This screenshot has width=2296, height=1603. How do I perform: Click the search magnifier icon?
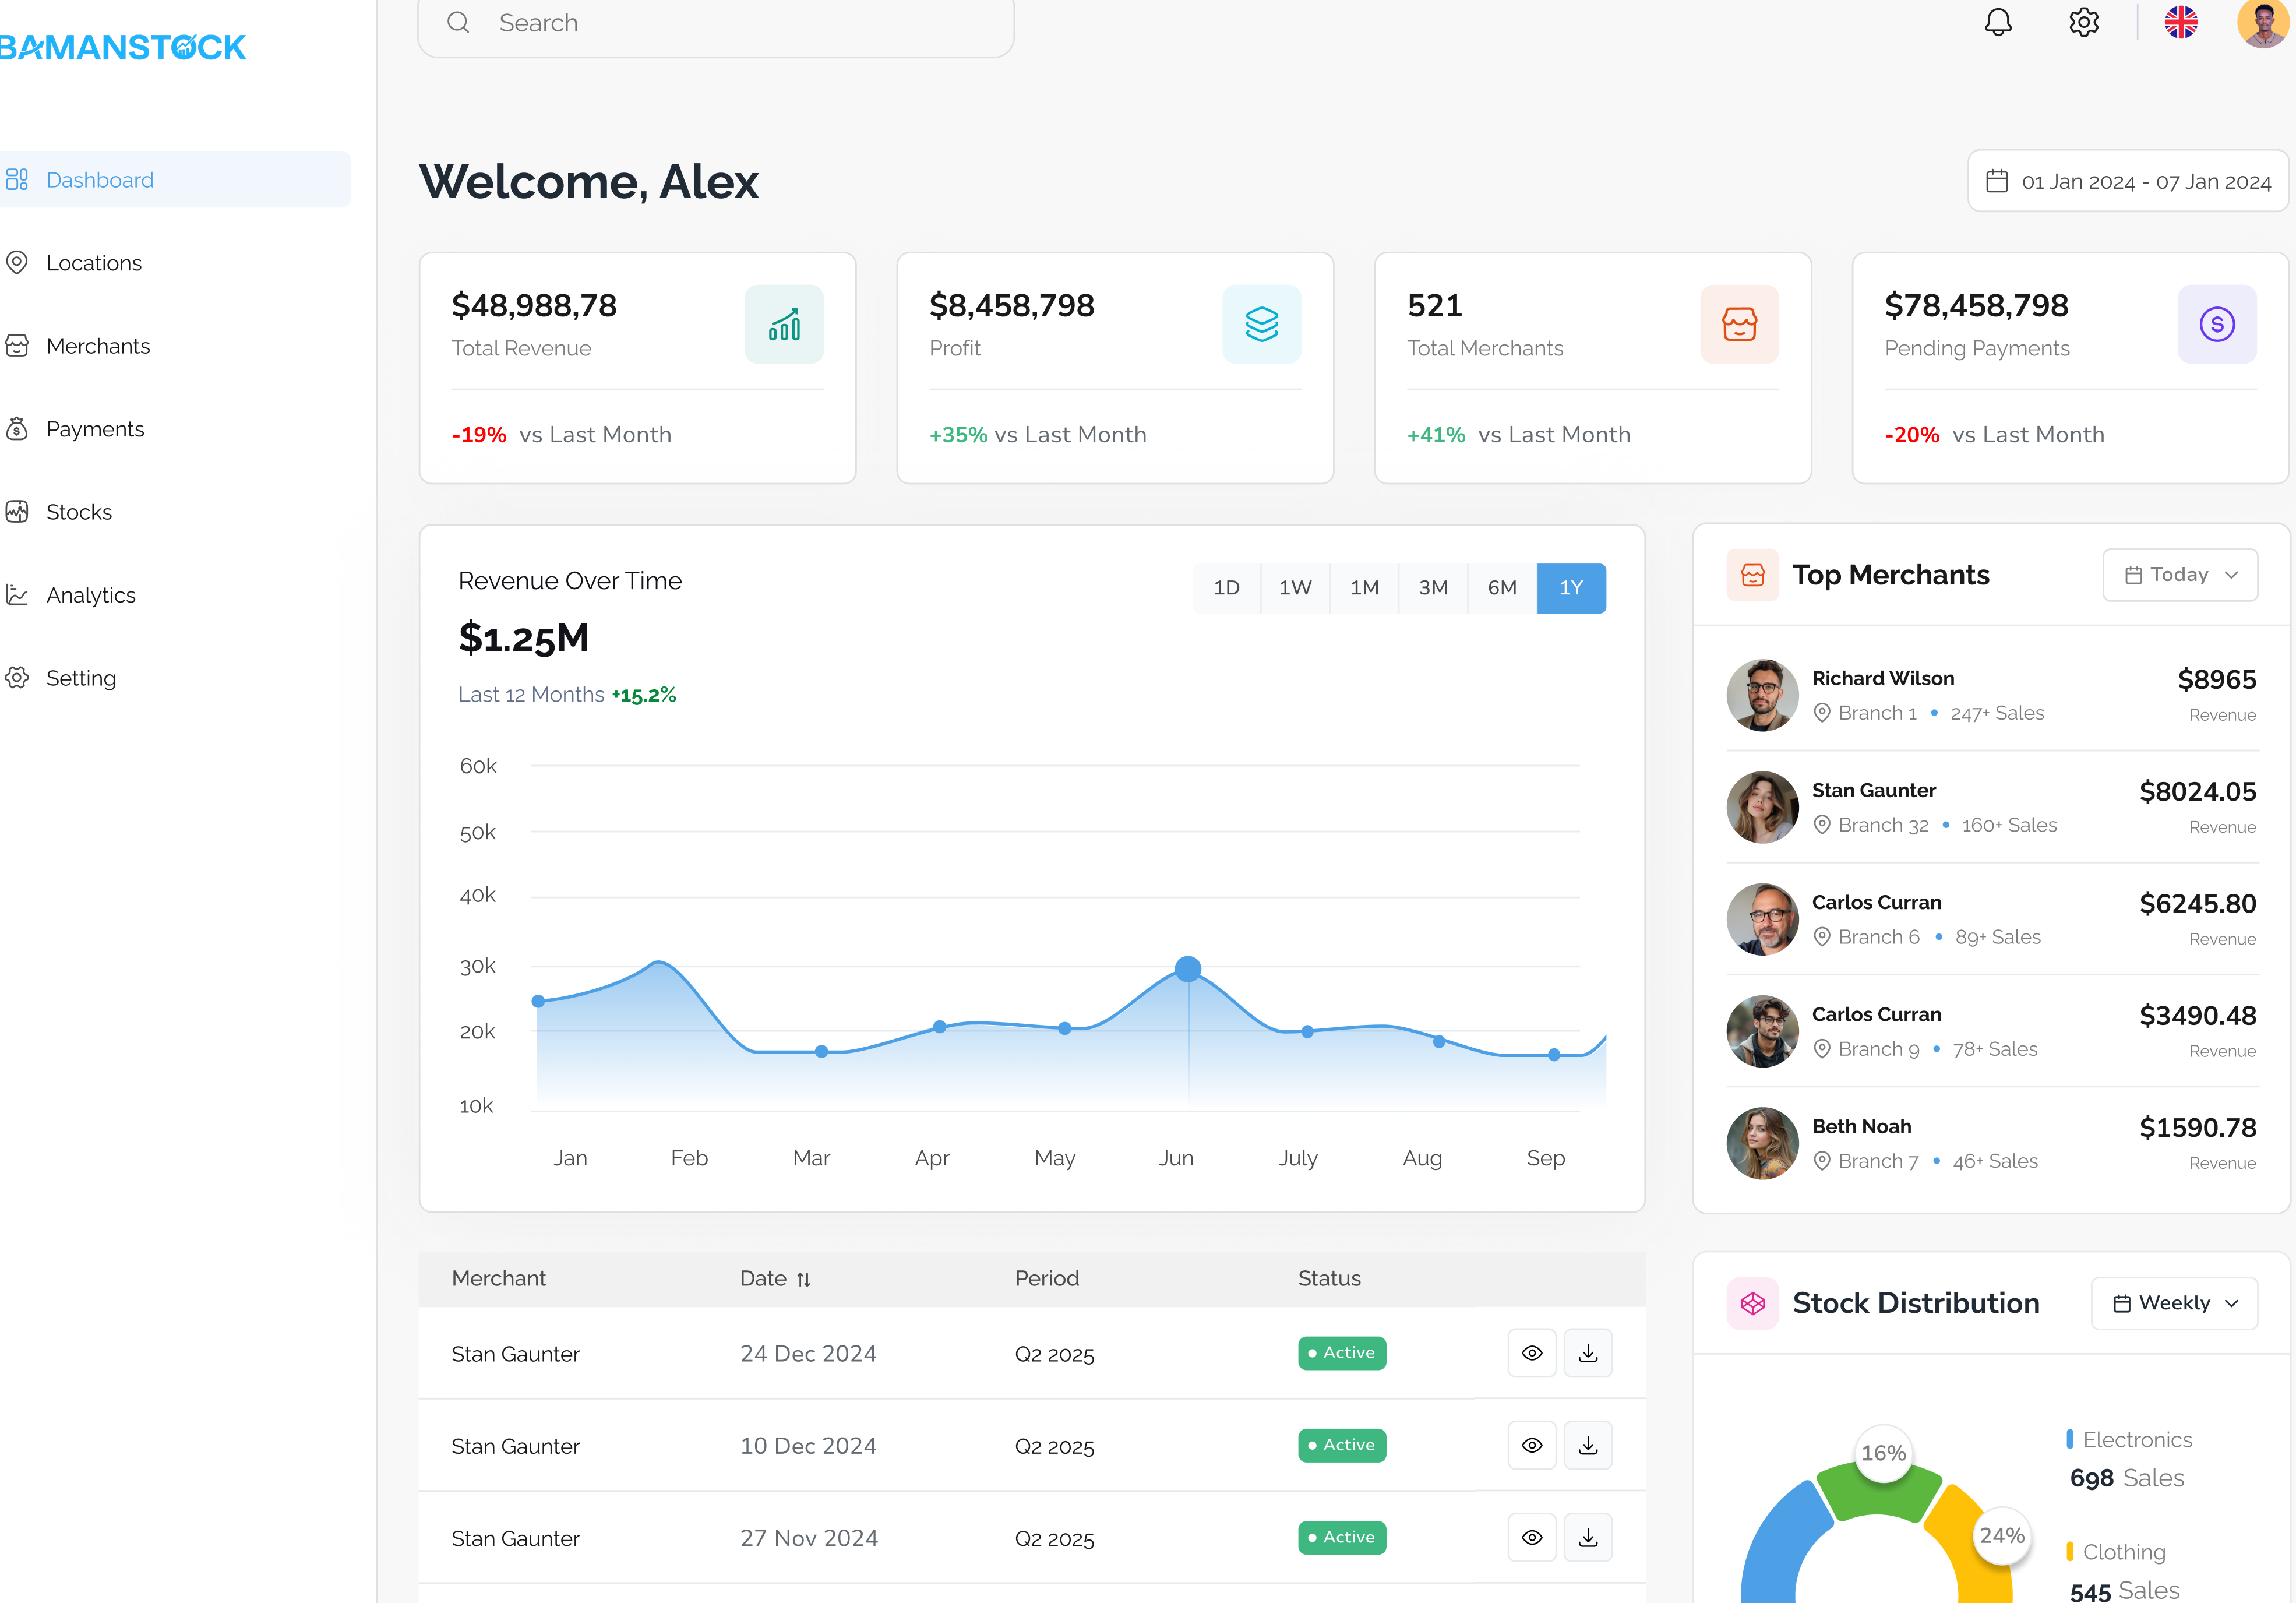coord(458,22)
